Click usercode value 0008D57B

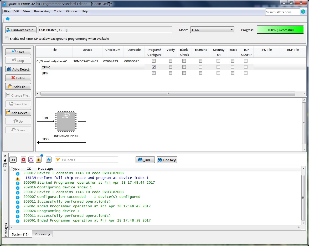132,61
